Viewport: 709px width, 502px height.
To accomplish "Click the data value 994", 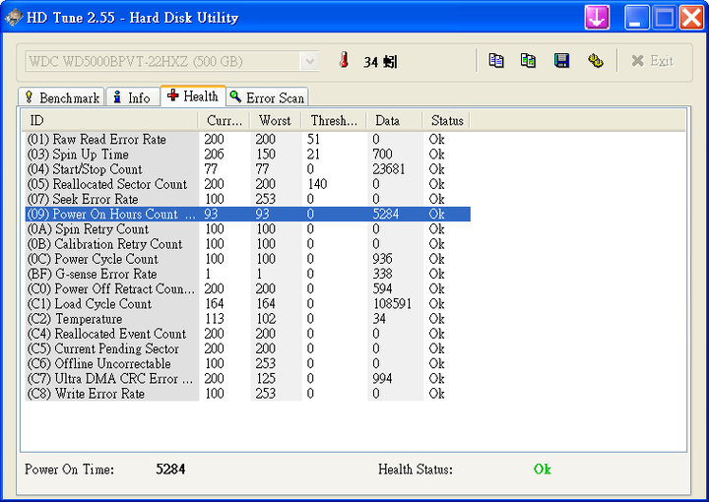I will point(382,378).
